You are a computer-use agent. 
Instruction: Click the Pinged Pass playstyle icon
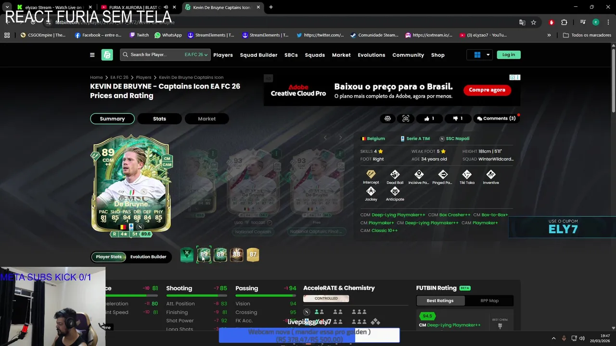pyautogui.click(x=443, y=174)
